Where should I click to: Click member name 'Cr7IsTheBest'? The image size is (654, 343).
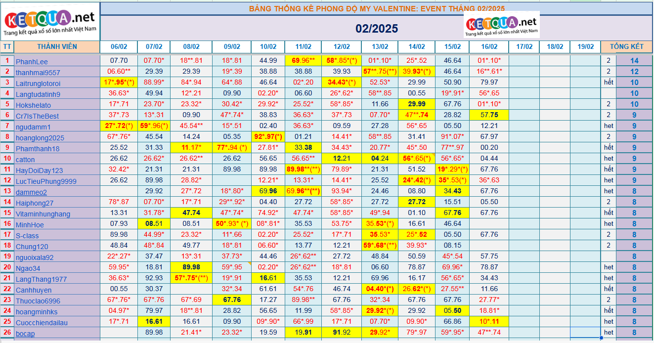(37, 116)
